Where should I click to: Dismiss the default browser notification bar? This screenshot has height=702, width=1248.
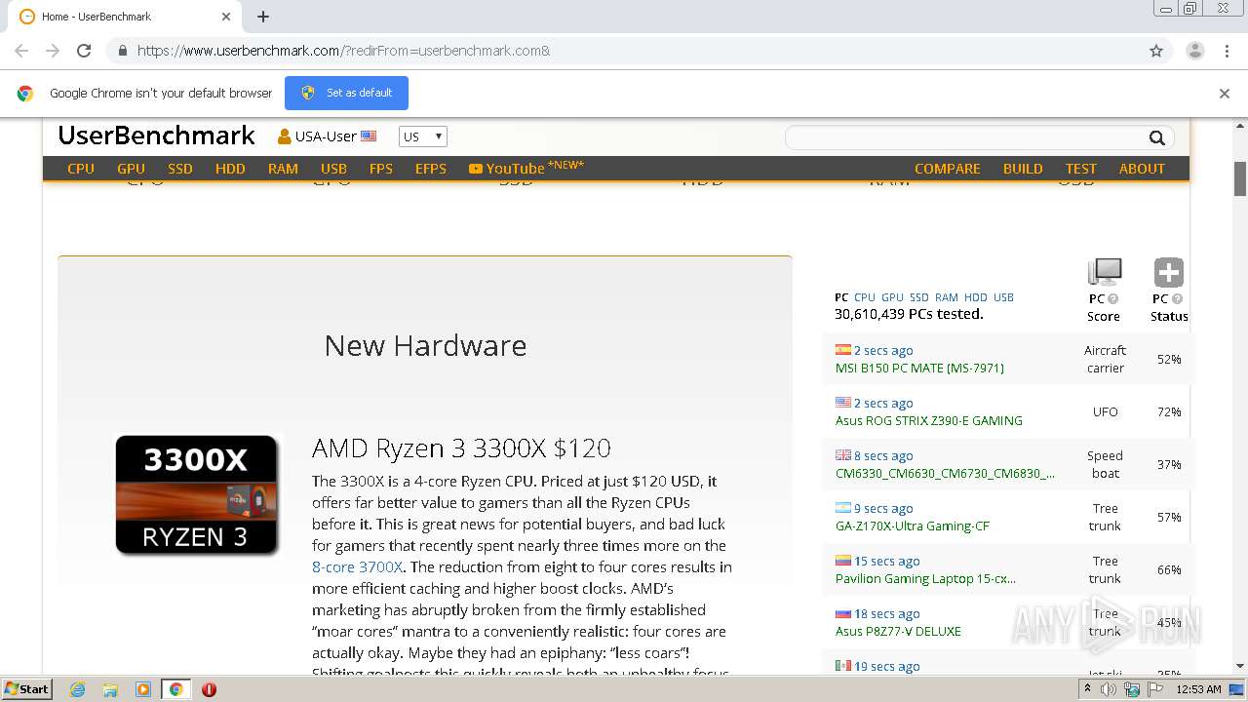1225,94
